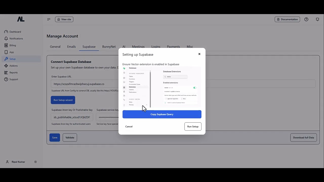This screenshot has height=182, width=324.
Task: Open the Payments tab
Action: click(x=173, y=47)
